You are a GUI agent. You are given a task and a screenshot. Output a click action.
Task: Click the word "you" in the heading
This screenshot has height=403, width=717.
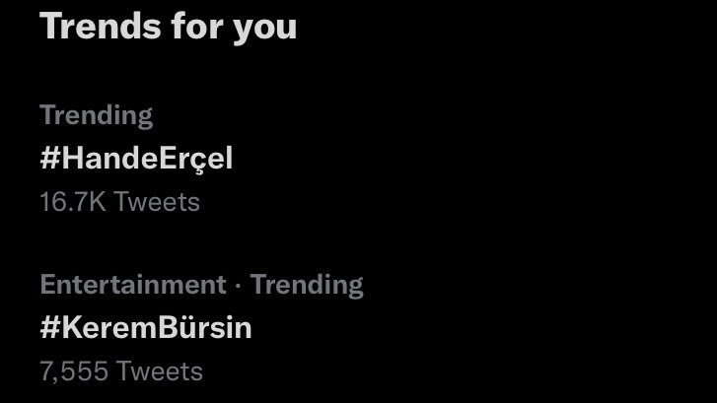pyautogui.click(x=264, y=29)
